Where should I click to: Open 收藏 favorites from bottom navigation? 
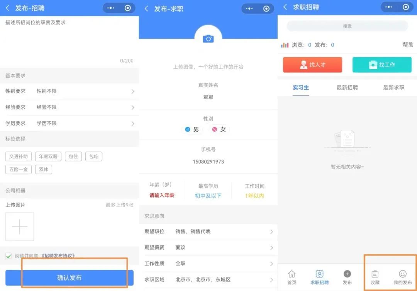click(x=375, y=275)
